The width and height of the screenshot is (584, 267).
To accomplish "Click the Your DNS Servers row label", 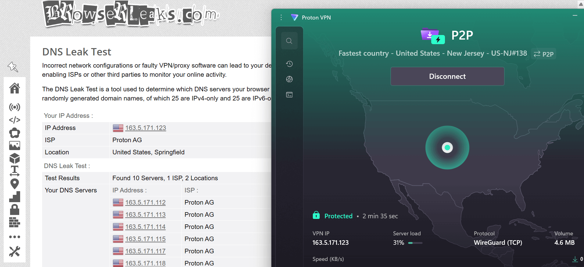I will coord(71,190).
